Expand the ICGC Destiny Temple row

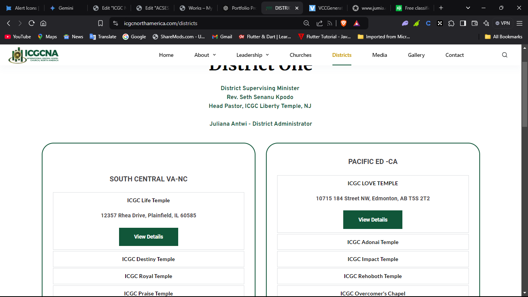coord(148,259)
